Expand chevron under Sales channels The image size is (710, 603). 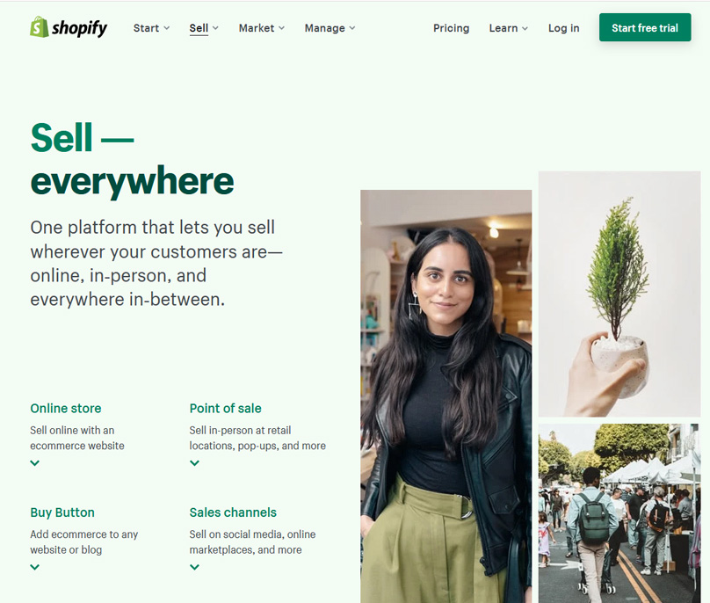[x=194, y=567]
